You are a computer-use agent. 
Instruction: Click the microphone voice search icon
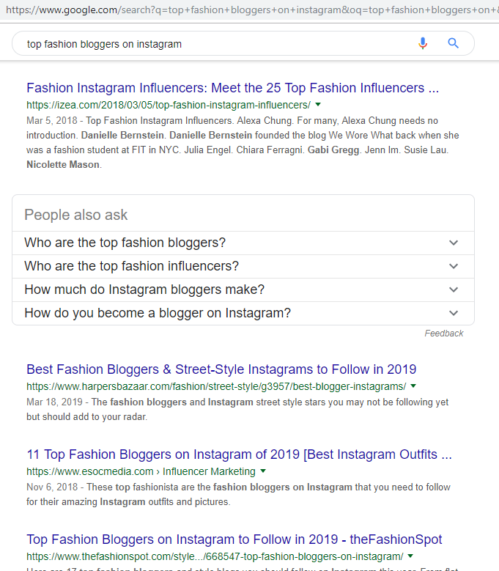pyautogui.click(x=423, y=43)
